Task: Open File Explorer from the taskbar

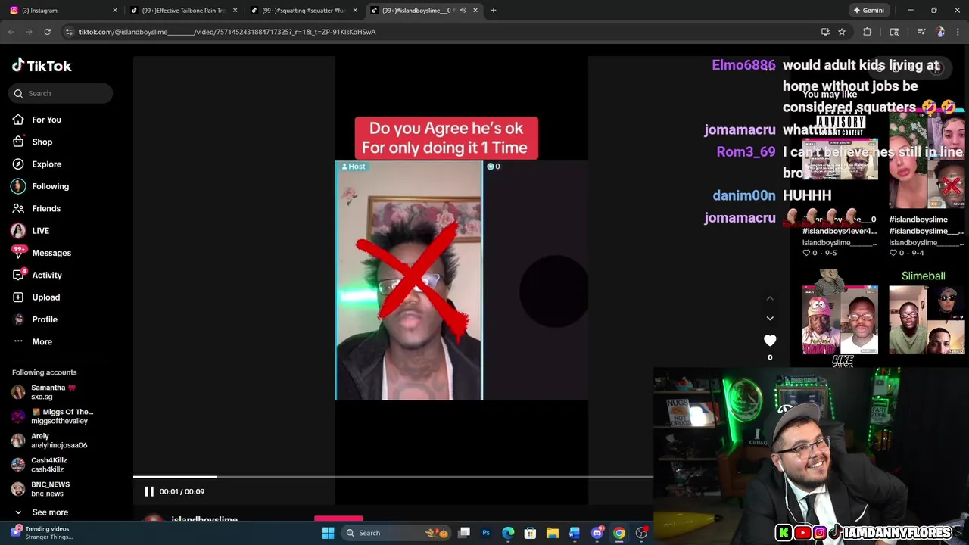Action: click(553, 533)
